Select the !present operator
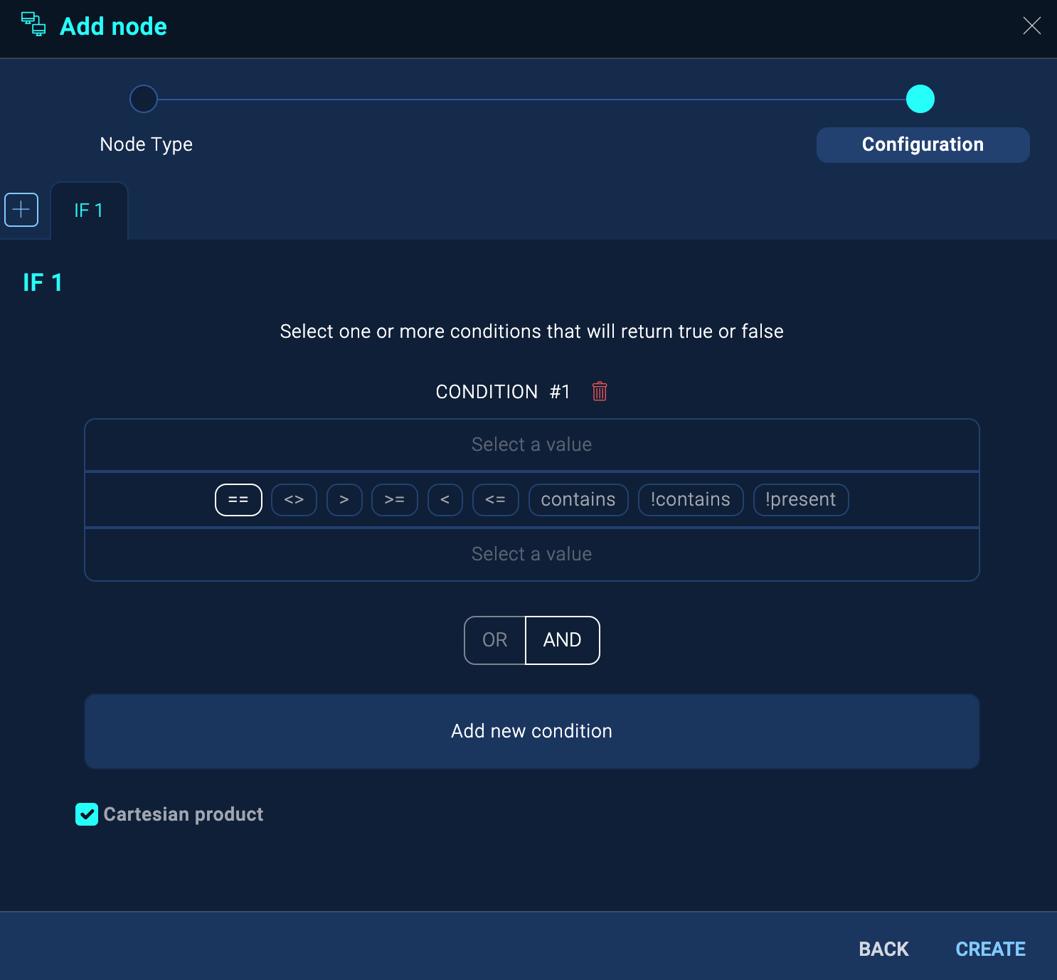Screen dimensions: 1057x980 [800, 499]
